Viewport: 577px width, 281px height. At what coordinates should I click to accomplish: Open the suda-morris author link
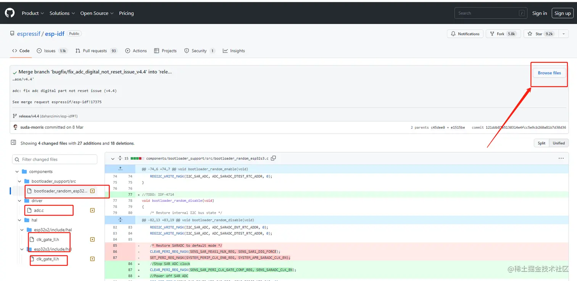[32, 127]
